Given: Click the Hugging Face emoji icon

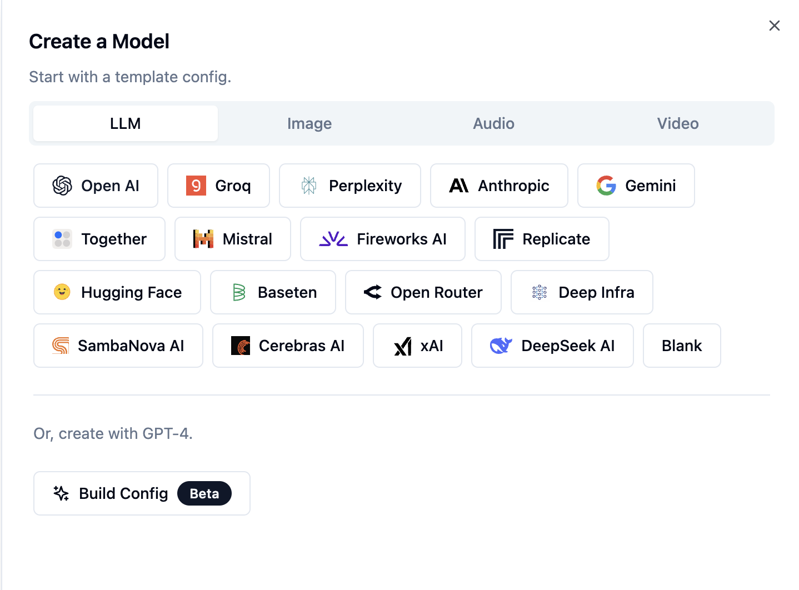Looking at the screenshot, I should (x=62, y=292).
